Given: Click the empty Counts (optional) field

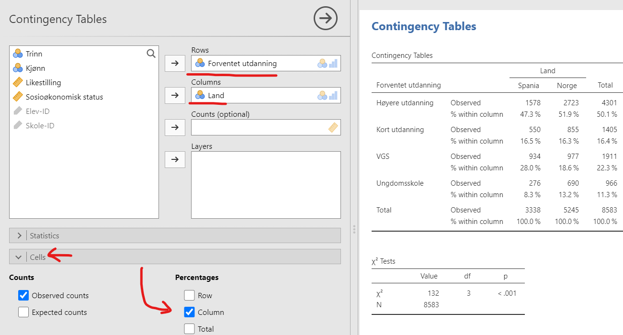Looking at the screenshot, I should pyautogui.click(x=259, y=127).
